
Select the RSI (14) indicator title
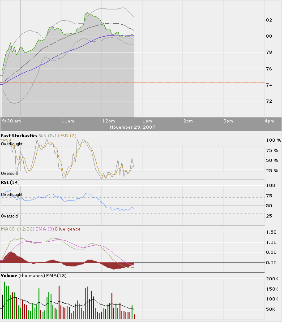point(10,183)
